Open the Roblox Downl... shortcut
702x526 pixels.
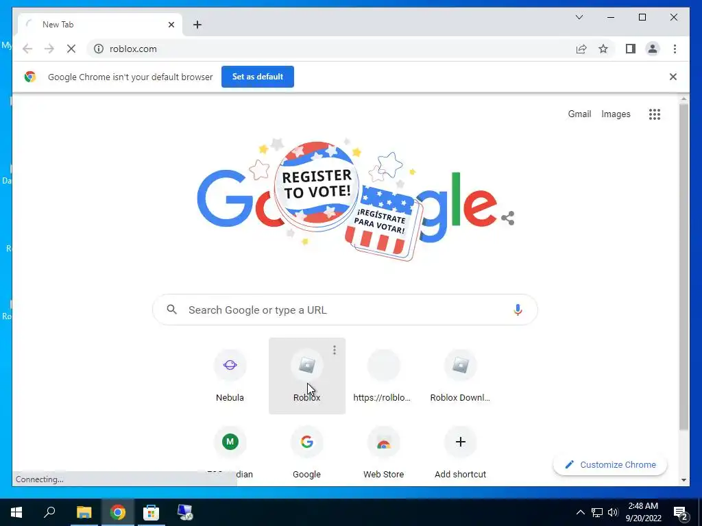coord(460,376)
